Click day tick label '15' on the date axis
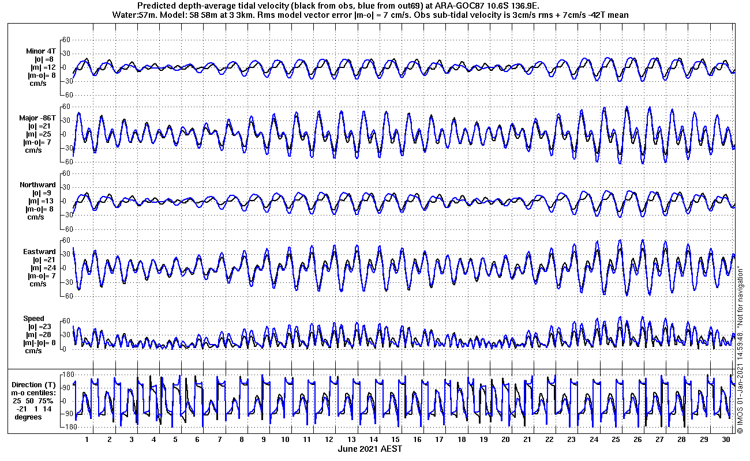This screenshot has height=461, width=750. 396,439
